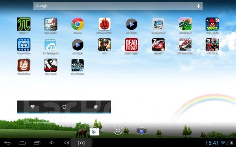
Task: Click the Google search bar
Action: click(118, 6)
